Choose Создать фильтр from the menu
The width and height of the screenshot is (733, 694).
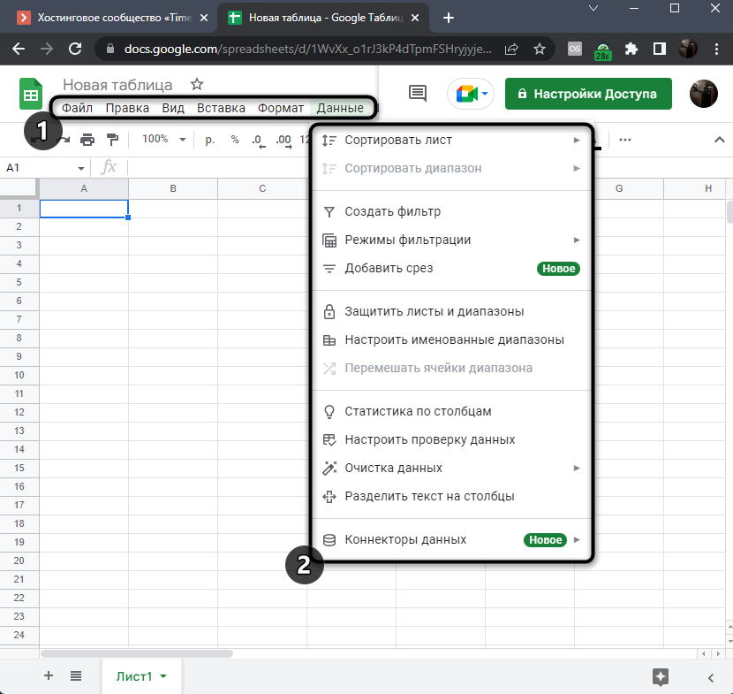point(392,212)
